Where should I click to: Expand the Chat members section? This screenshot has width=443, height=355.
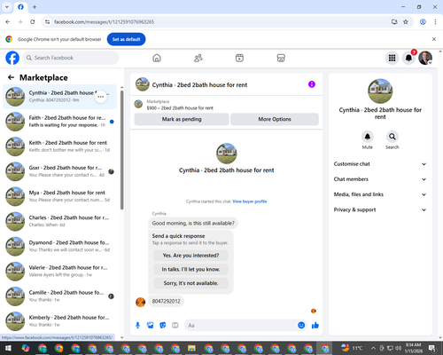(380, 179)
